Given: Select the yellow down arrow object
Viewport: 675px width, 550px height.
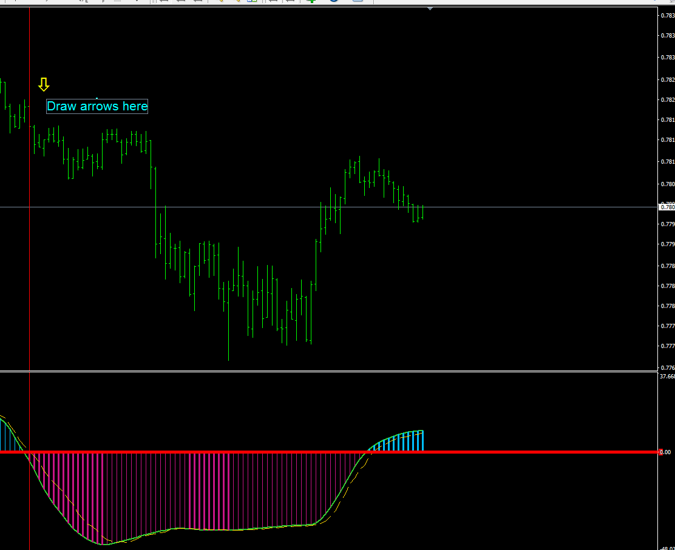Looking at the screenshot, I should [44, 84].
